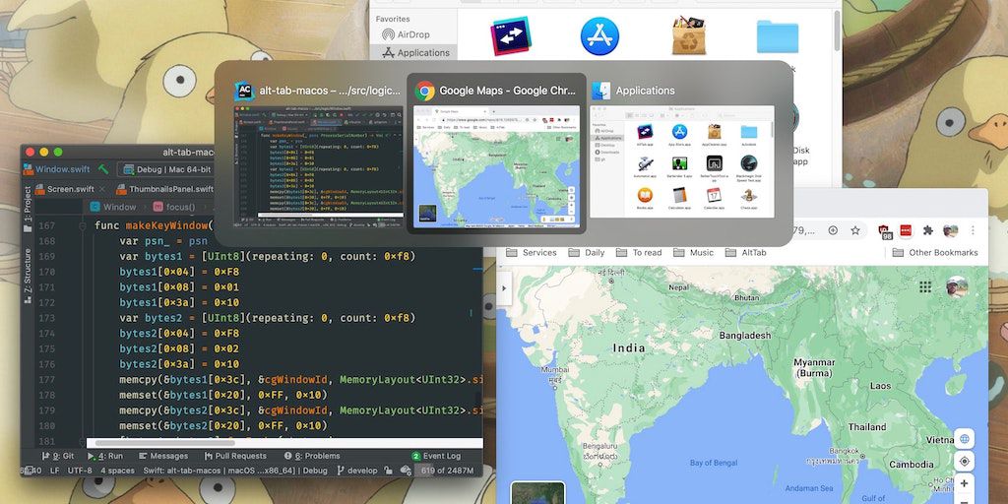
Task: Bookmark this page with the star icon
Action: click(x=855, y=230)
